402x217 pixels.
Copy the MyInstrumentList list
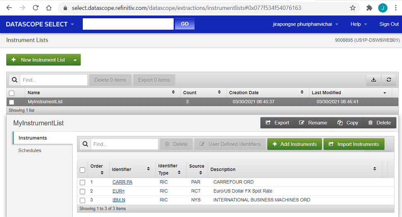[x=348, y=123]
